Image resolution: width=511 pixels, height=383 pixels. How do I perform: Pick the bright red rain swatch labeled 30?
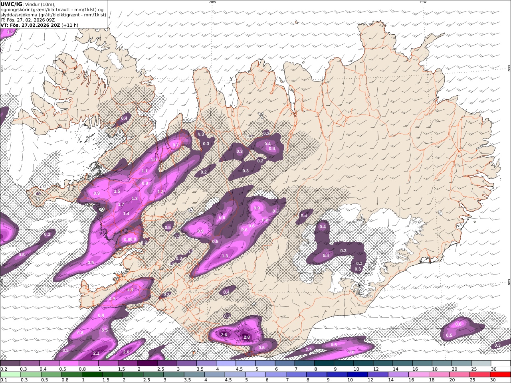coord(500,375)
